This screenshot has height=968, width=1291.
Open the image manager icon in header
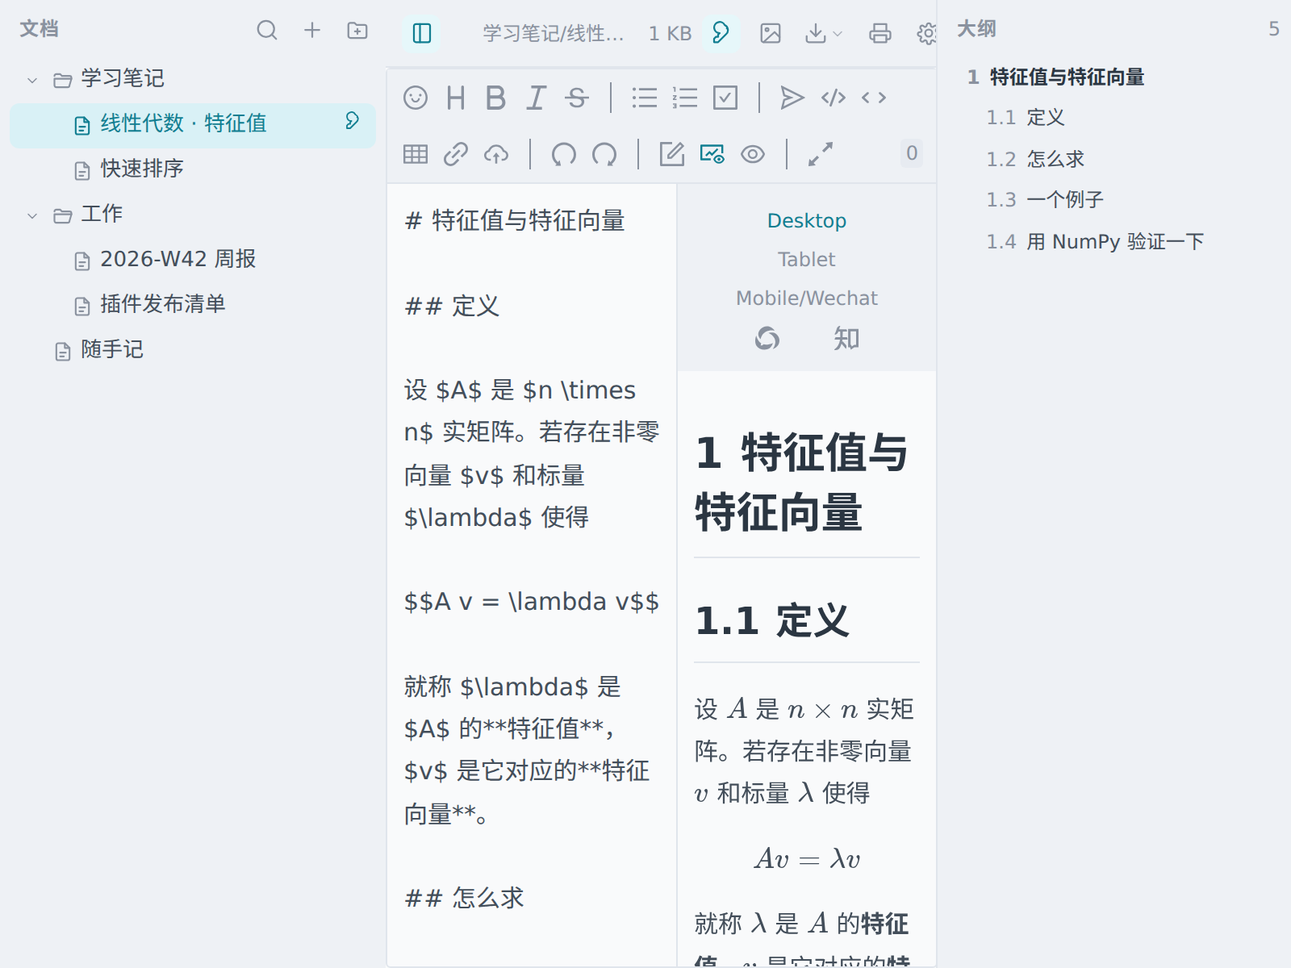click(771, 33)
